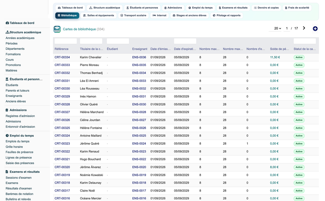Click the Admissions sidebar clipboard icon
325x201 pixels.
click(7, 110)
